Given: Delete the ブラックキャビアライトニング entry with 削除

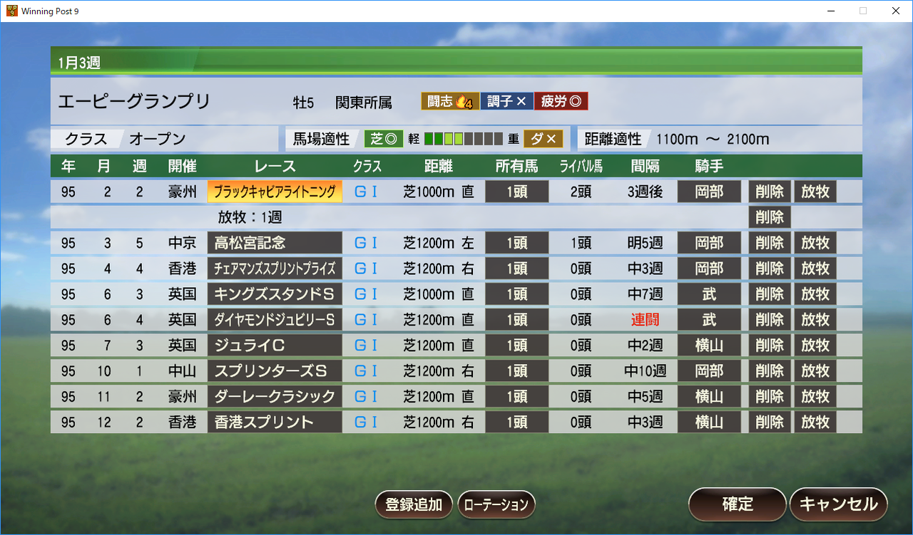Looking at the screenshot, I should click(x=770, y=192).
